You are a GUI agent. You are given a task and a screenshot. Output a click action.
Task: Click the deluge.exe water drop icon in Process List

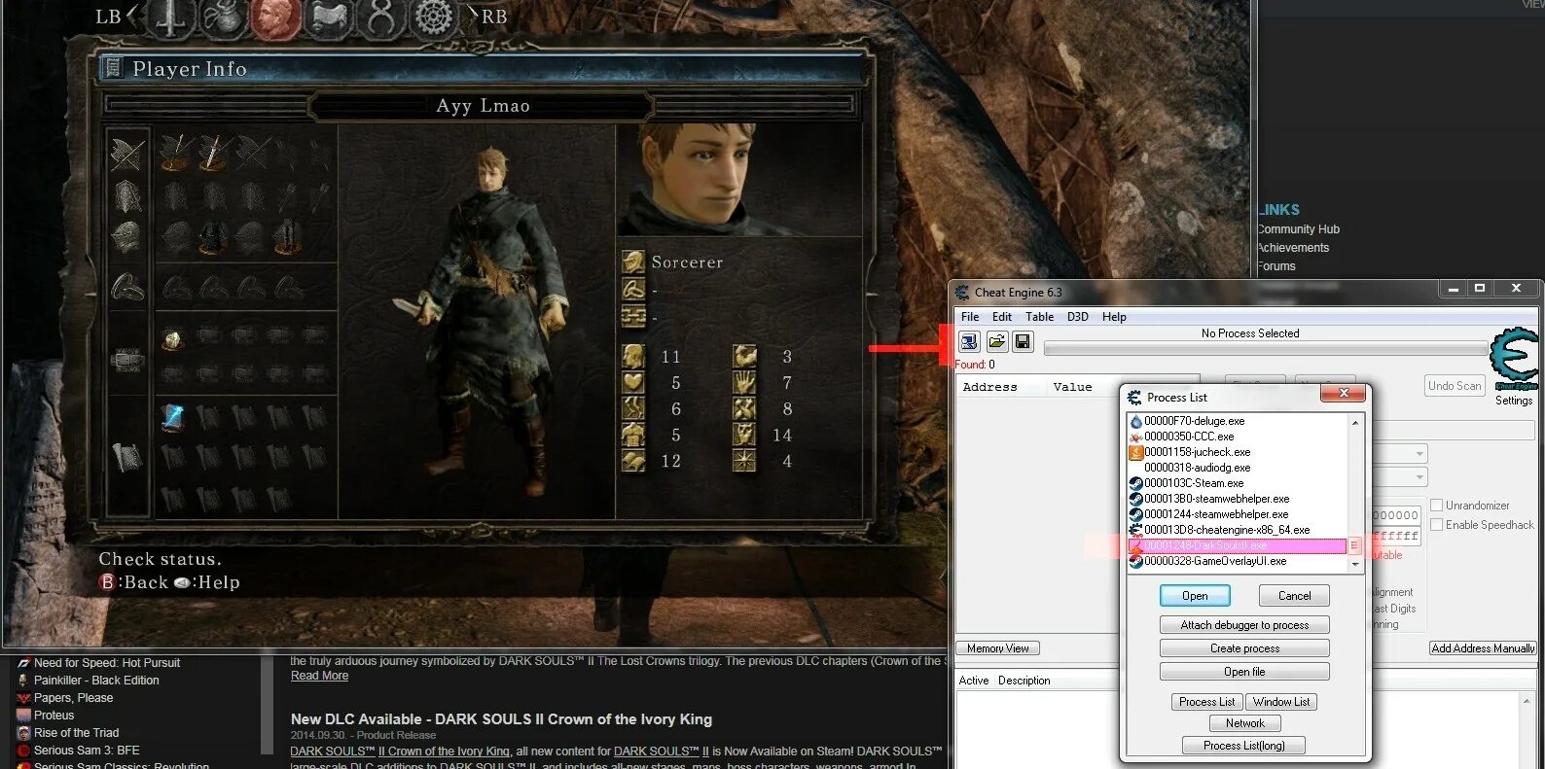[1135, 421]
